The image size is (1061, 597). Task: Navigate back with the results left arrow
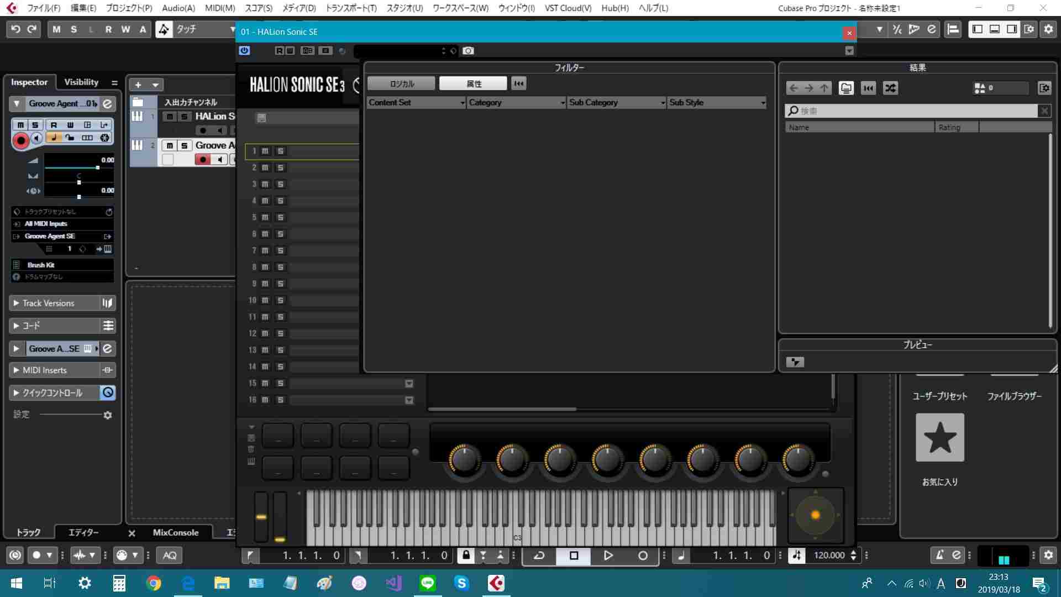point(794,88)
